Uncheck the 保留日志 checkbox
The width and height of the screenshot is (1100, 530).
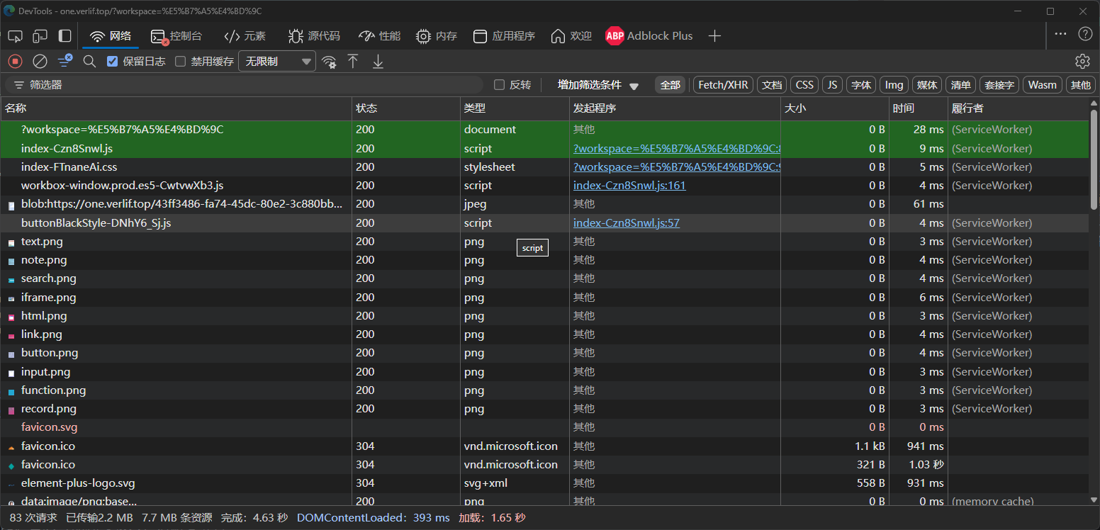pyautogui.click(x=112, y=62)
